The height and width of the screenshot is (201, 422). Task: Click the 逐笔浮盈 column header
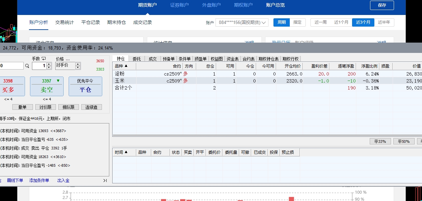(x=343, y=66)
